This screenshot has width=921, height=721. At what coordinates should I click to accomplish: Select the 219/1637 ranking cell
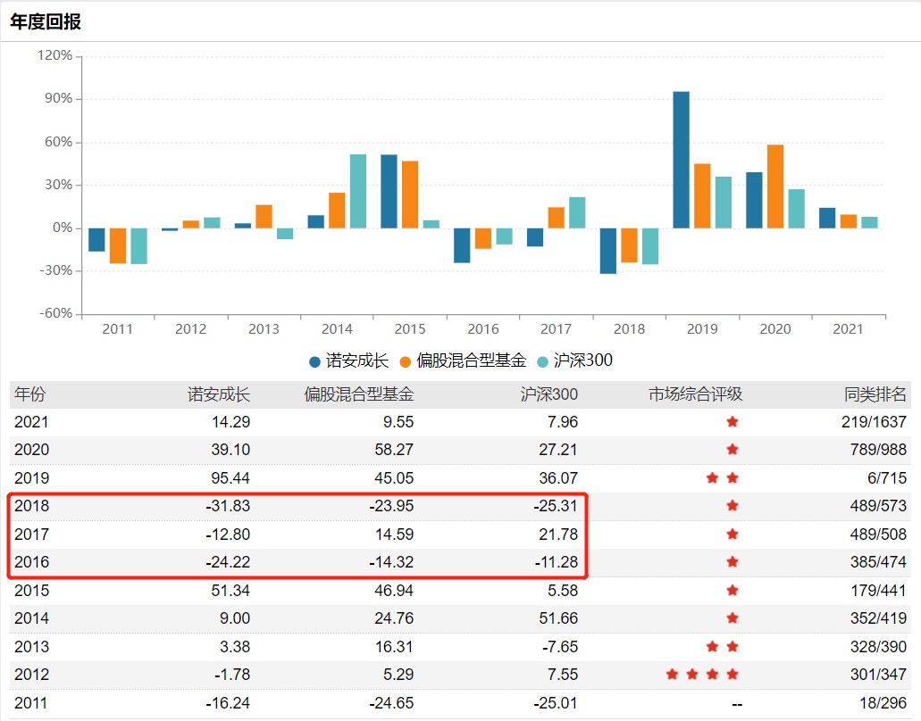pyautogui.click(x=874, y=422)
